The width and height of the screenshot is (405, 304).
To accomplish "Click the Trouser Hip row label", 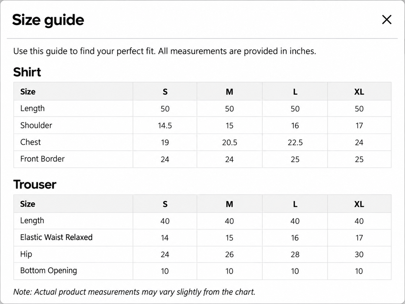I will point(26,254).
